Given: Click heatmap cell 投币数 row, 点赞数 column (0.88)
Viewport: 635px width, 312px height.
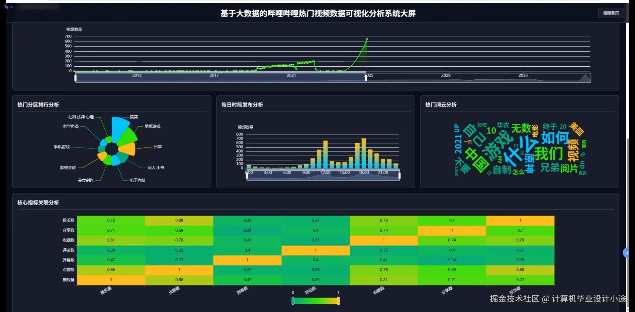Looking at the screenshot, I should (179, 220).
